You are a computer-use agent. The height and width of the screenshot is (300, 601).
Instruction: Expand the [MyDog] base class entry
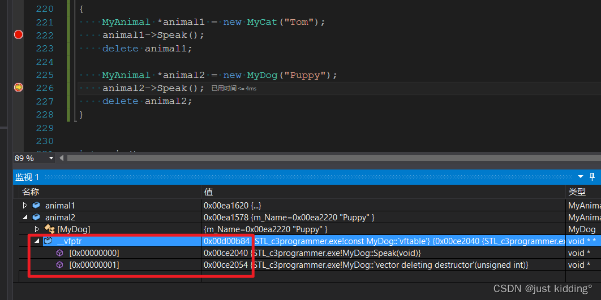pyautogui.click(x=37, y=229)
